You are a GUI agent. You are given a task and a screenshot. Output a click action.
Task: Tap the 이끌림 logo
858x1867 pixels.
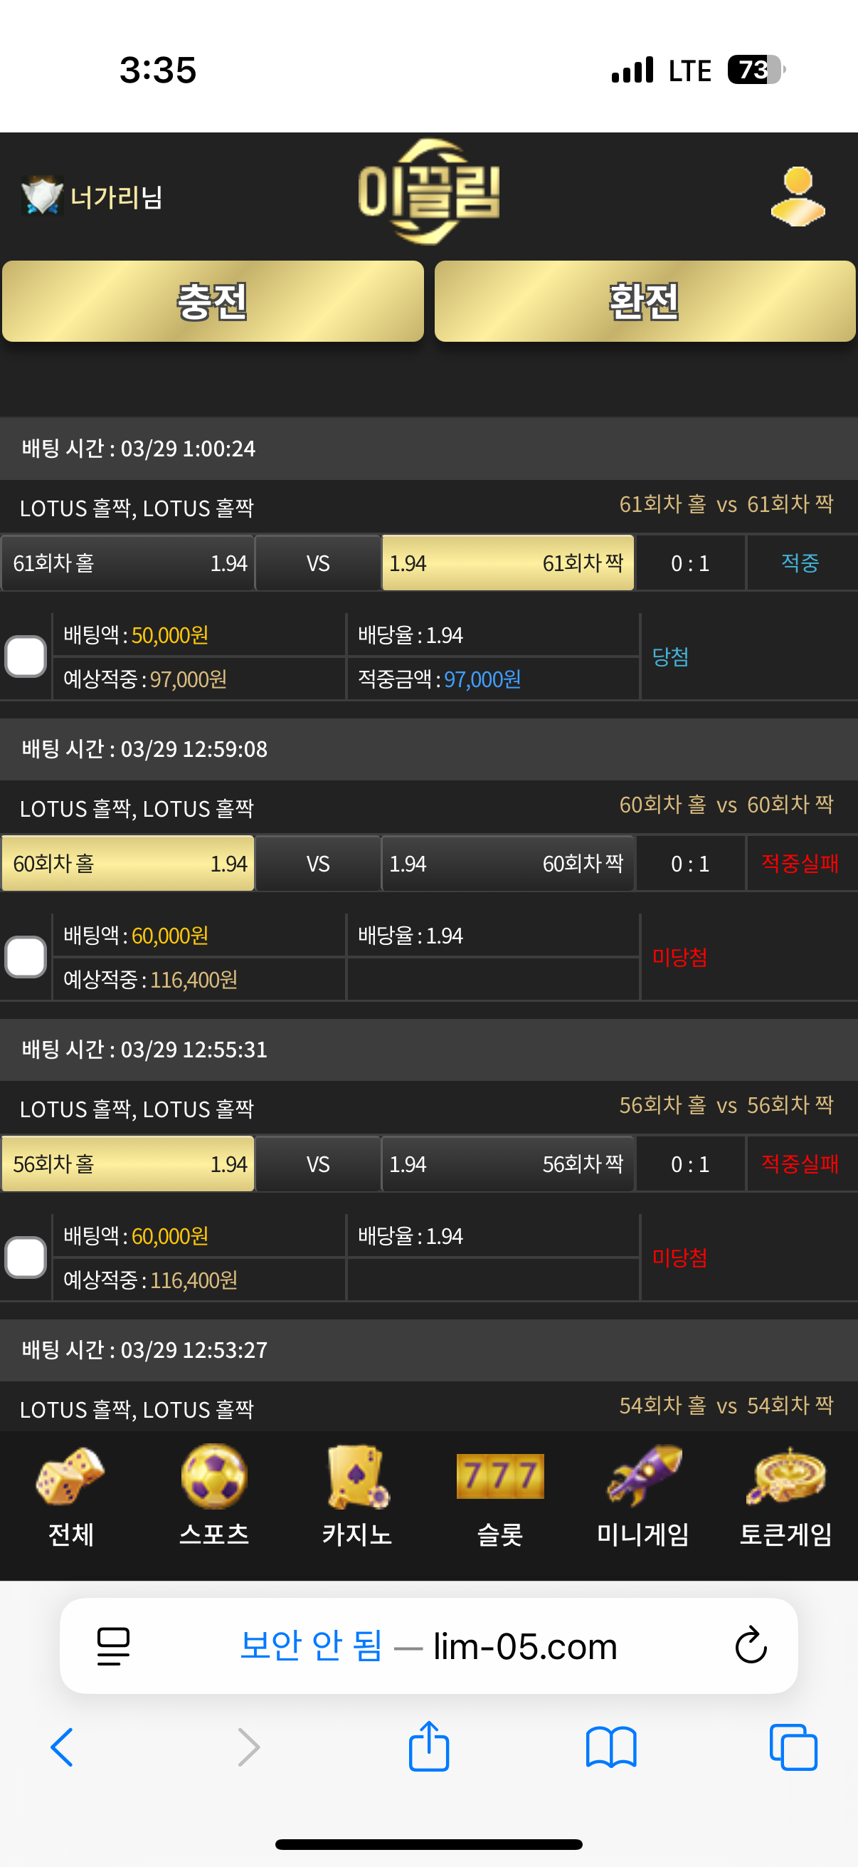click(428, 192)
